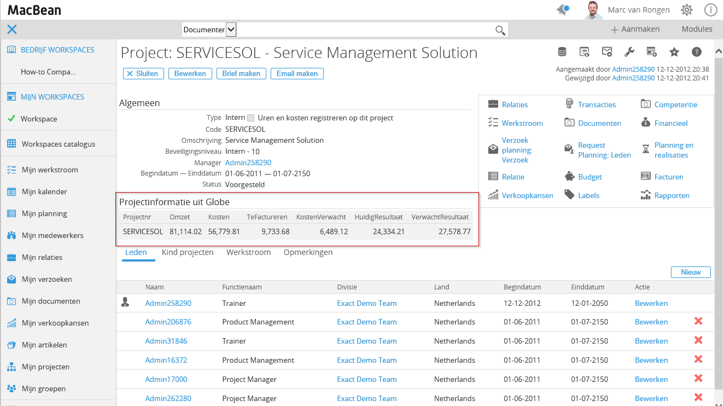
Task: Click the notifications megaphone icon
Action: (563, 10)
